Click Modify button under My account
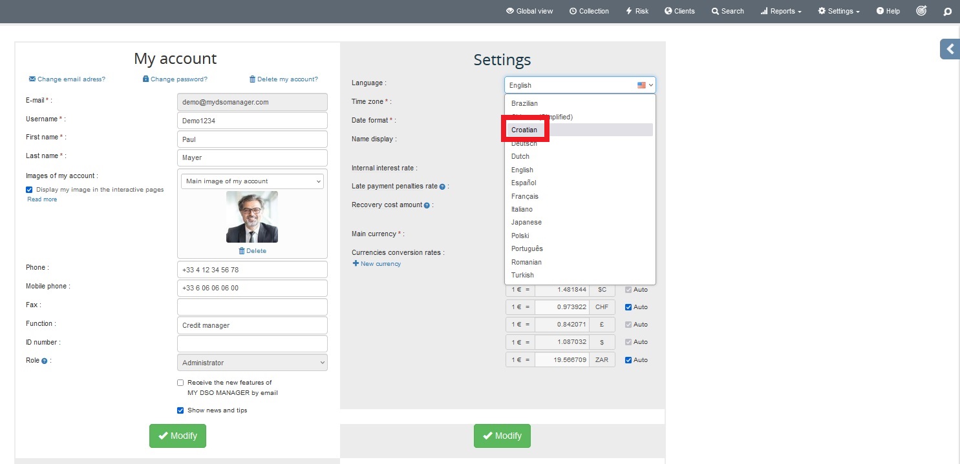The width and height of the screenshot is (960, 464). (x=178, y=436)
